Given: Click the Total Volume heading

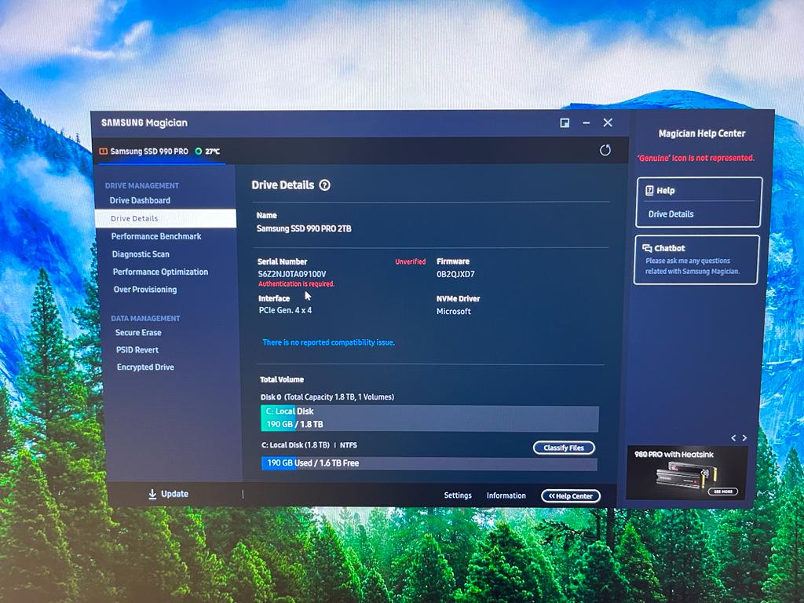Looking at the screenshot, I should point(282,379).
